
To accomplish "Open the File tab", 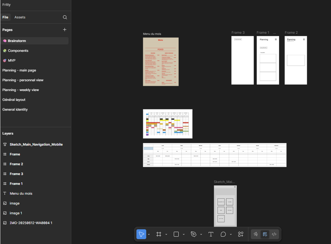I will point(6,17).
